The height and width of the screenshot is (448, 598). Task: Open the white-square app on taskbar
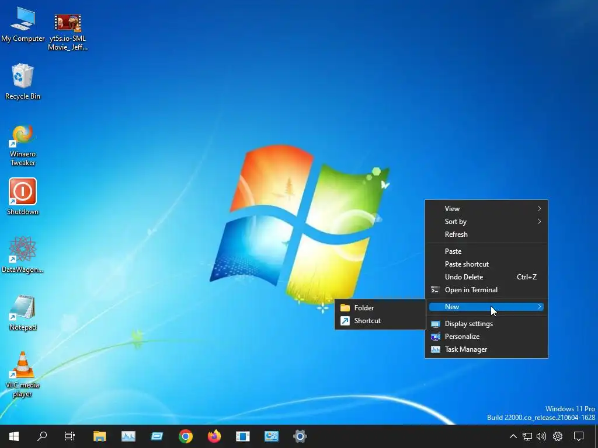(242, 436)
